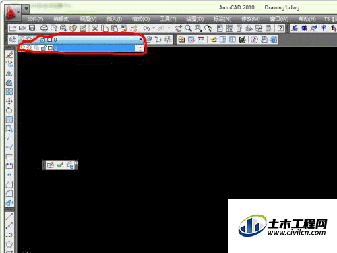Select the Line drawing tool
Viewport: 337px width, 253px height.
click(x=9, y=217)
